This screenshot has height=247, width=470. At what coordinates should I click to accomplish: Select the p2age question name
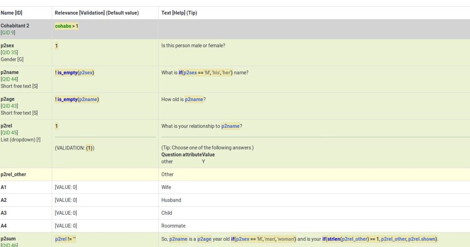click(8, 99)
